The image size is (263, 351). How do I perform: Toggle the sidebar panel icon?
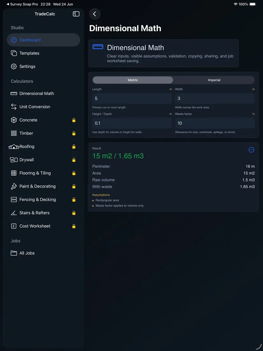76,14
